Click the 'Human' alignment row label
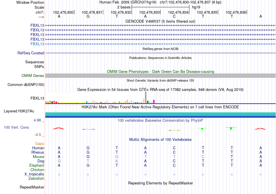Image resolution: width=276 pixels, height=194 pixels. point(38,148)
